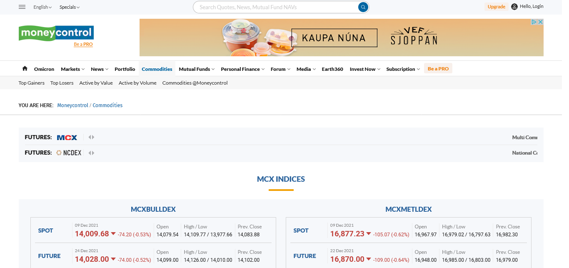Click the Upgrade button
This screenshot has height=268, width=569.
[496, 7]
